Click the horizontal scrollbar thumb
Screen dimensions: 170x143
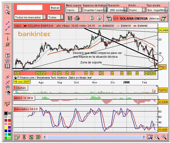pos(94,137)
